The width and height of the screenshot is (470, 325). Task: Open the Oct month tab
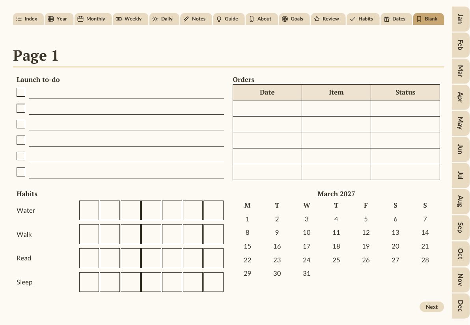point(461,254)
